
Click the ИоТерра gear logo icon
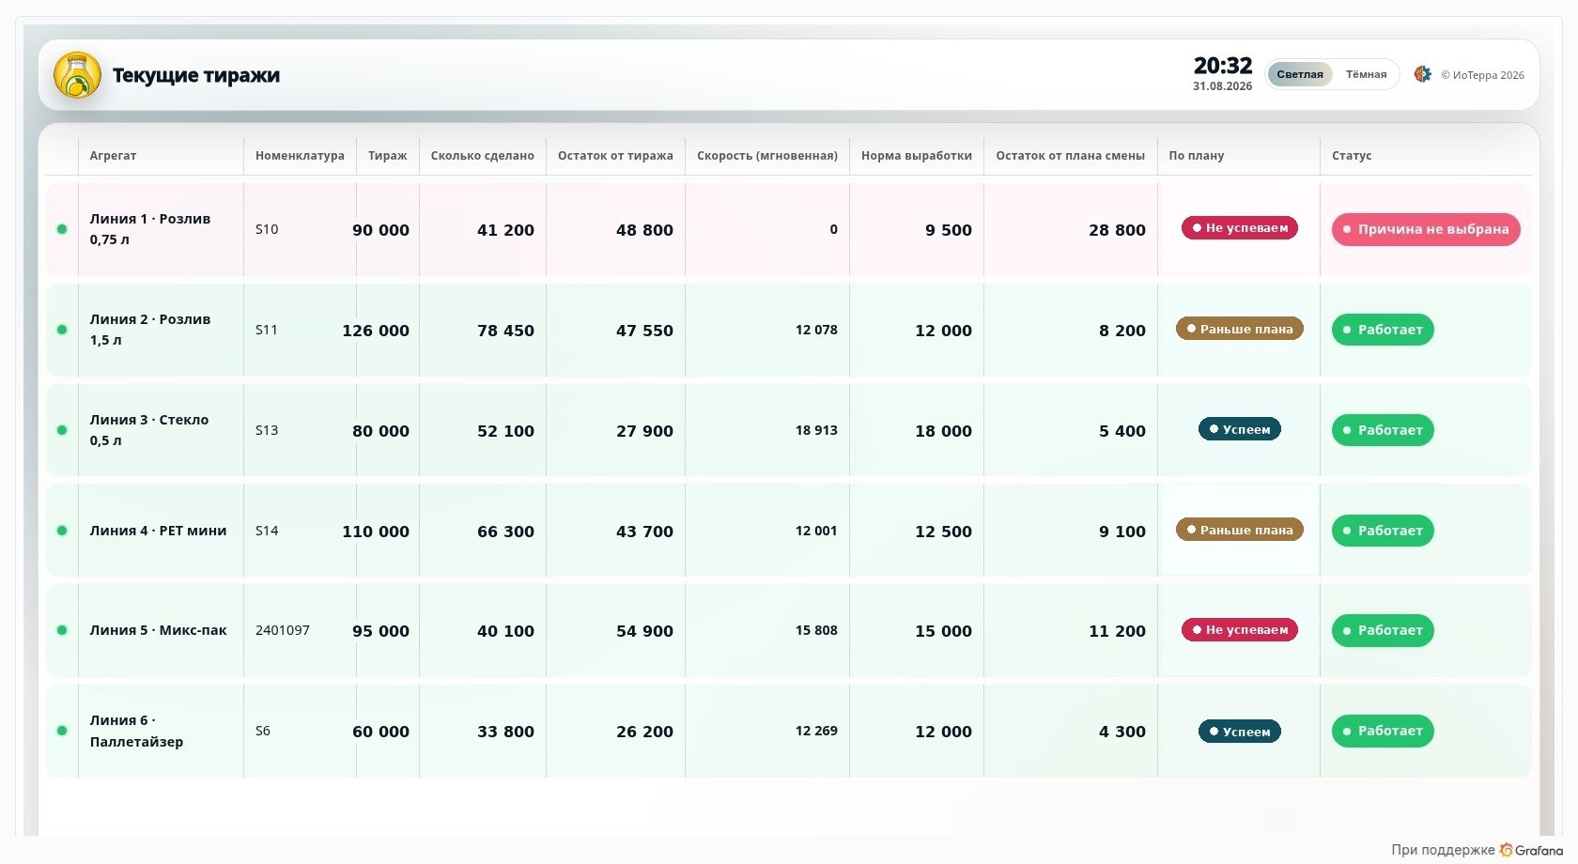(x=1423, y=74)
